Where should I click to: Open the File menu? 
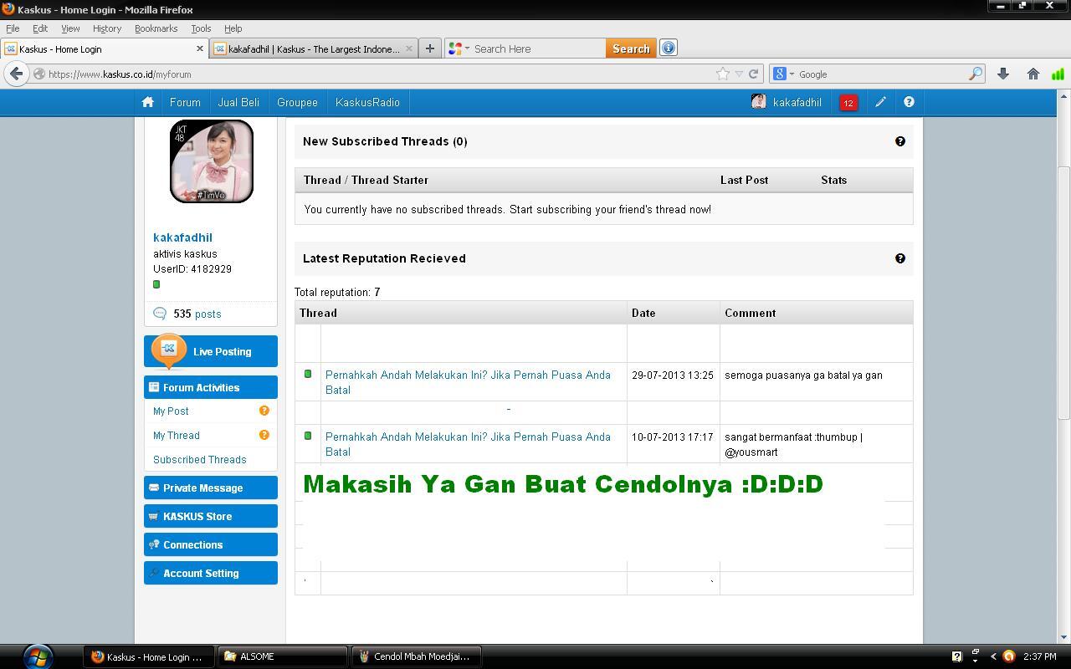point(13,28)
